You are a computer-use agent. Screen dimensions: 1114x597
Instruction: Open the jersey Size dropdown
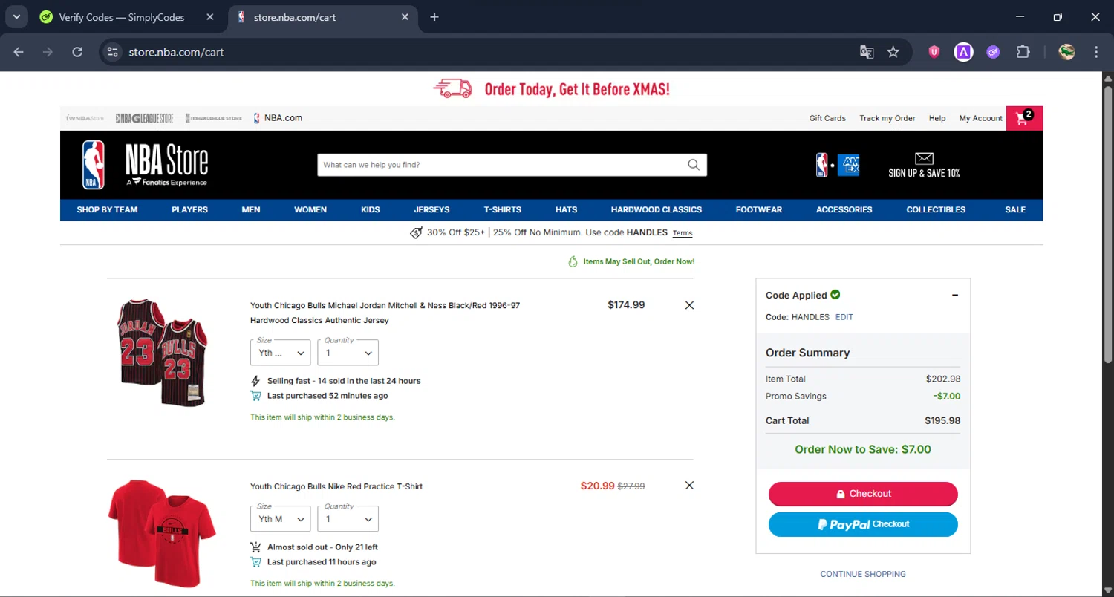pos(280,353)
